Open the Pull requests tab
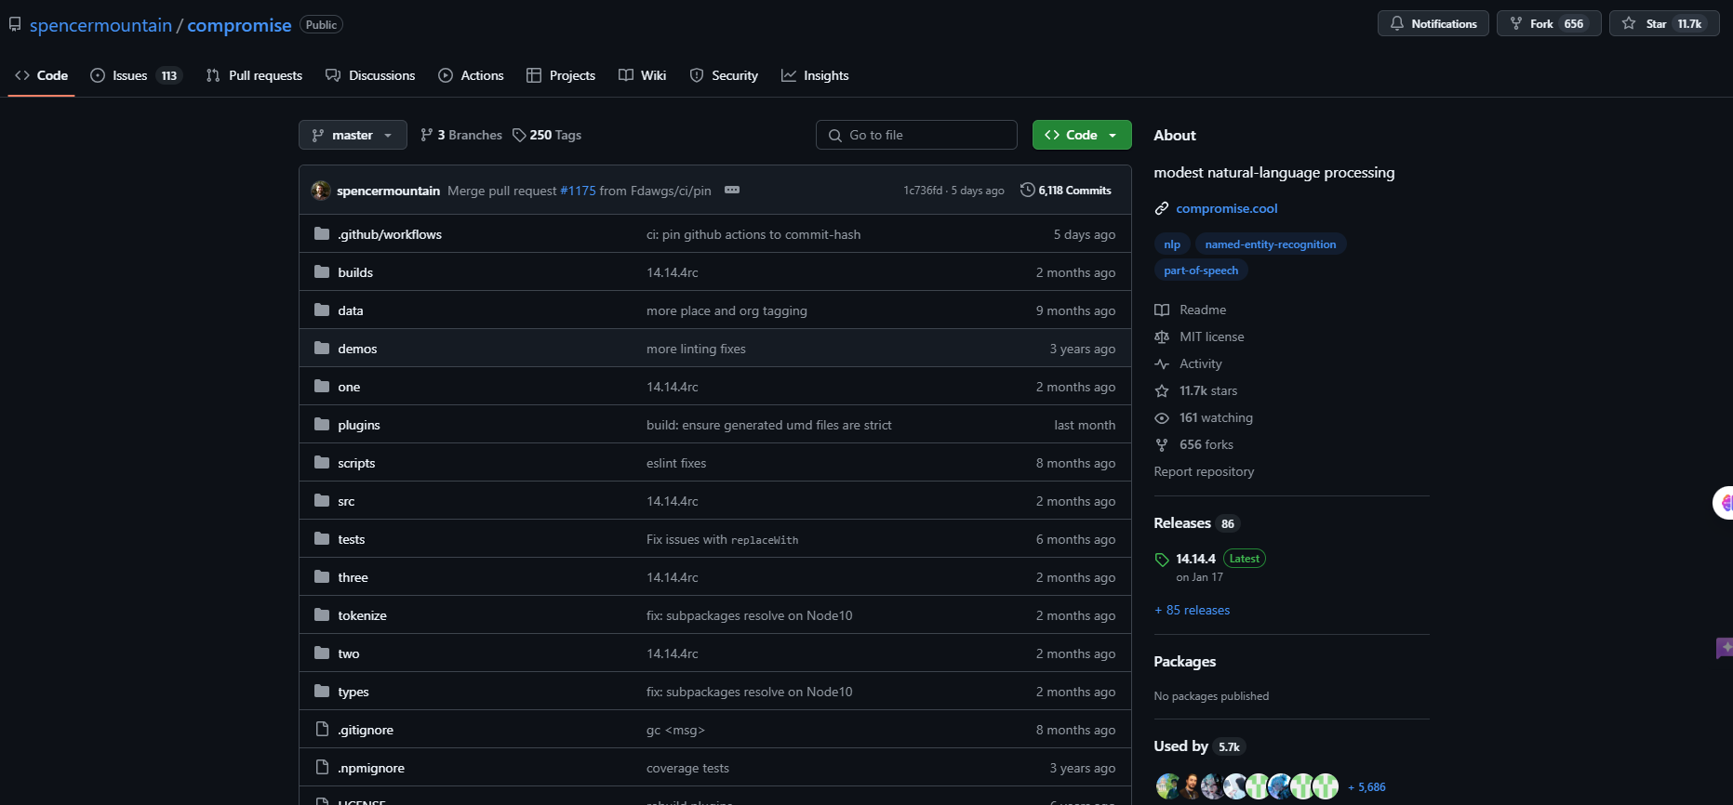Screen dimensions: 1733x805 [254, 75]
